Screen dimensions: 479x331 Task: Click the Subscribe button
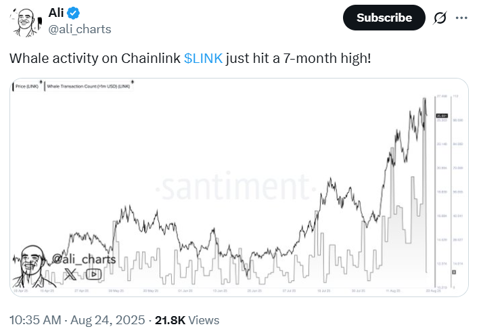[x=384, y=18]
